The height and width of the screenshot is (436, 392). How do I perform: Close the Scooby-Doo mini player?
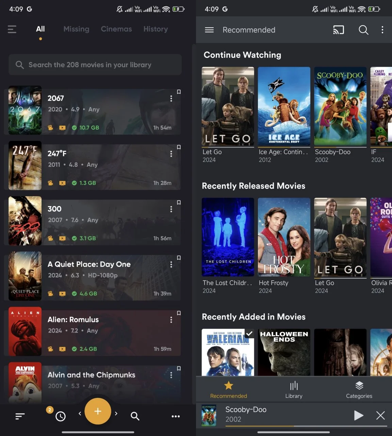(x=380, y=415)
